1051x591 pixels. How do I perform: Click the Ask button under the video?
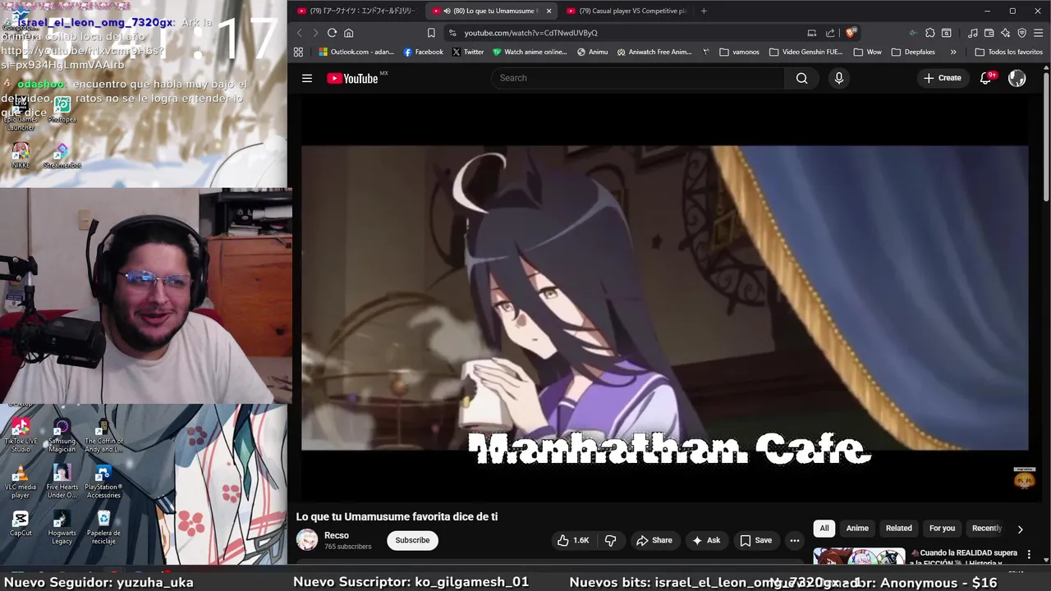(706, 540)
